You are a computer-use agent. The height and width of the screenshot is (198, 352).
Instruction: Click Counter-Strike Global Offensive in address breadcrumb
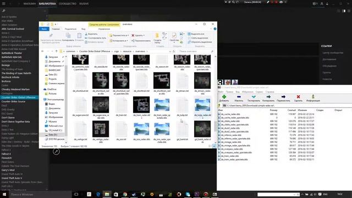[x=95, y=51]
